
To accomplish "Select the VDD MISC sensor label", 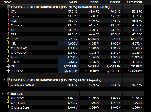I will point(17,98).
